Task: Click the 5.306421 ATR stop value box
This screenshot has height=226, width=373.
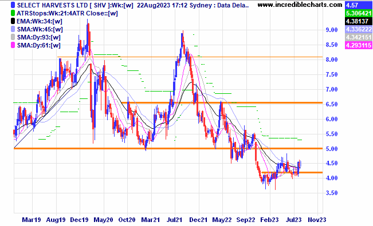Action: [358, 13]
